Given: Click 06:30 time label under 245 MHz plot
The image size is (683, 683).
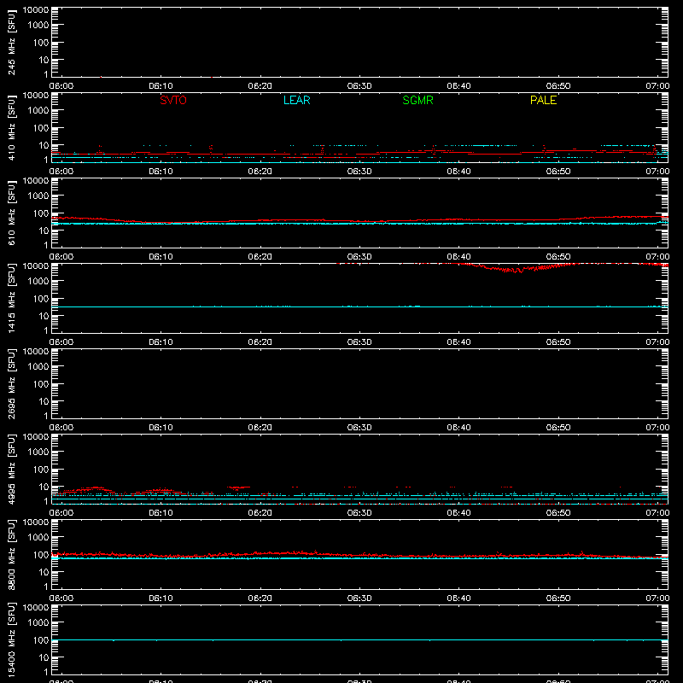Looking at the screenshot, I should [359, 86].
